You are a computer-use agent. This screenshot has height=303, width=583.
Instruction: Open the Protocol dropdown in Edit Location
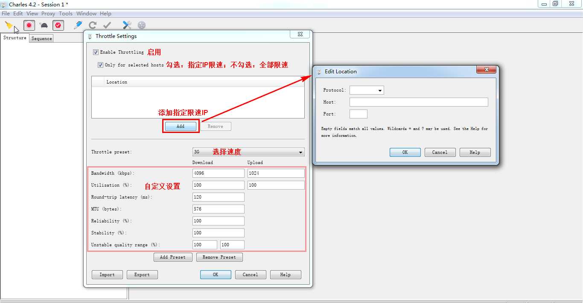click(x=367, y=90)
